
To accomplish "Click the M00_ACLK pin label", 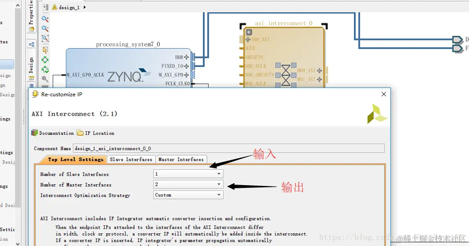I will pyautogui.click(x=255, y=84).
